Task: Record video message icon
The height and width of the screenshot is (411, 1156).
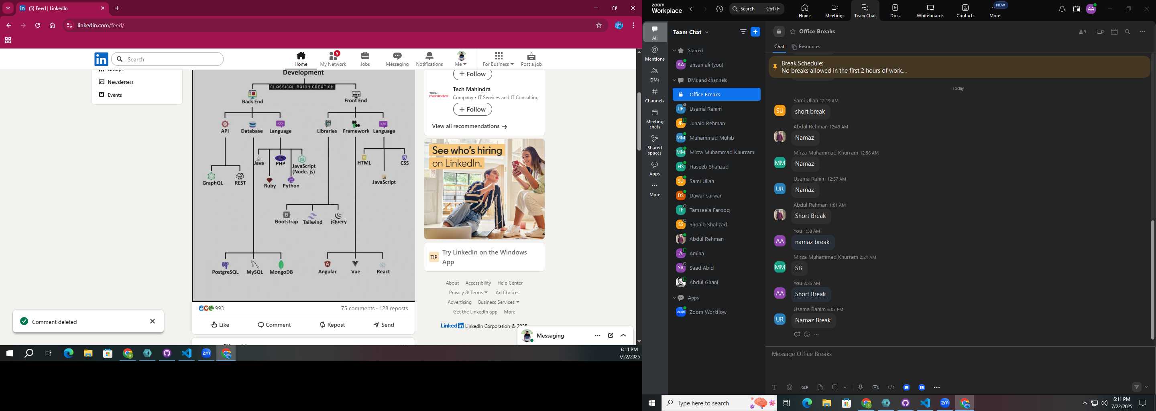Action: tap(875, 387)
